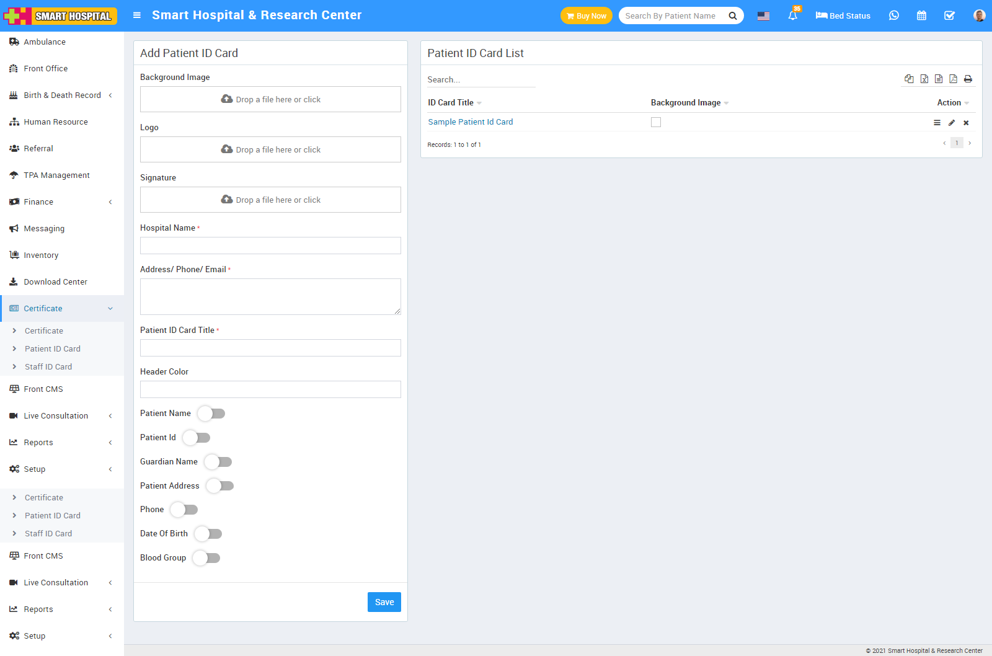The height and width of the screenshot is (656, 992).
Task: Tick the Background Image checkbox in list
Action: click(656, 122)
